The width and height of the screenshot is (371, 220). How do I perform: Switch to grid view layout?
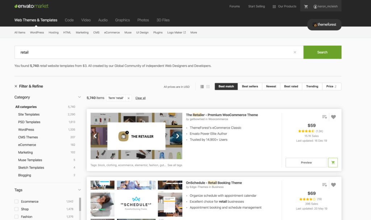point(208,86)
